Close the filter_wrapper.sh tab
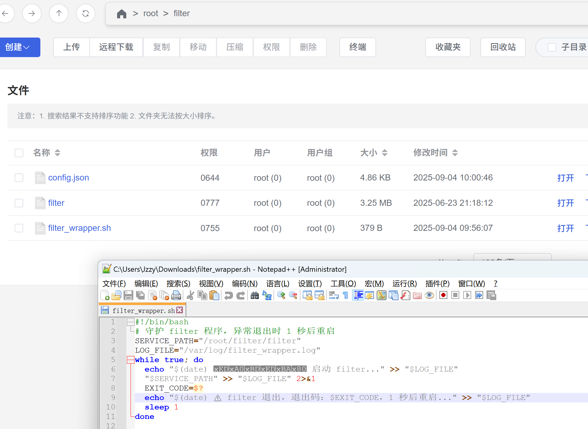The image size is (588, 429). point(180,310)
